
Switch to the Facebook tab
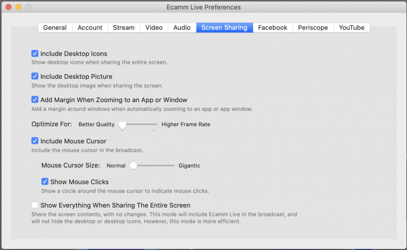coord(273,27)
